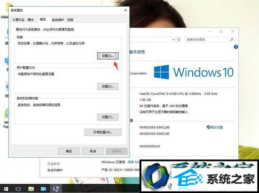Click the 基本信息 heading in System window

[x=137, y=52]
